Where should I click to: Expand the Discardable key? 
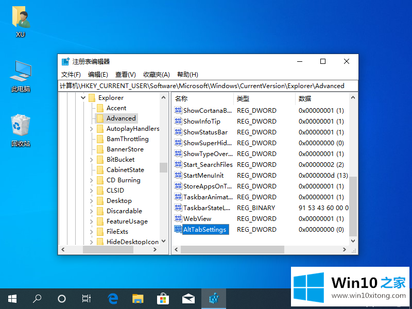point(92,211)
